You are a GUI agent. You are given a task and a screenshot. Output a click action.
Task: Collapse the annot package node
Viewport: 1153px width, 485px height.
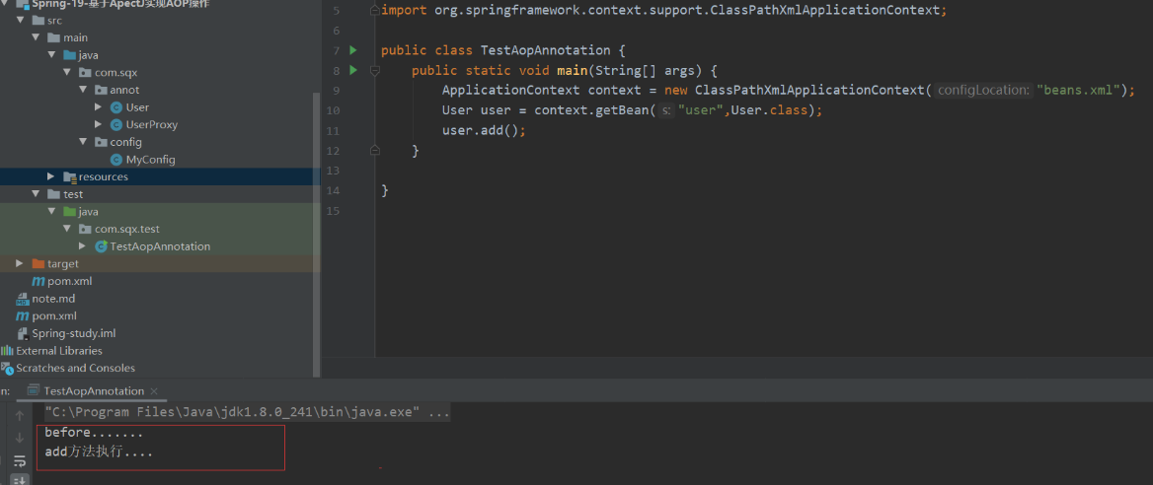pyautogui.click(x=82, y=90)
